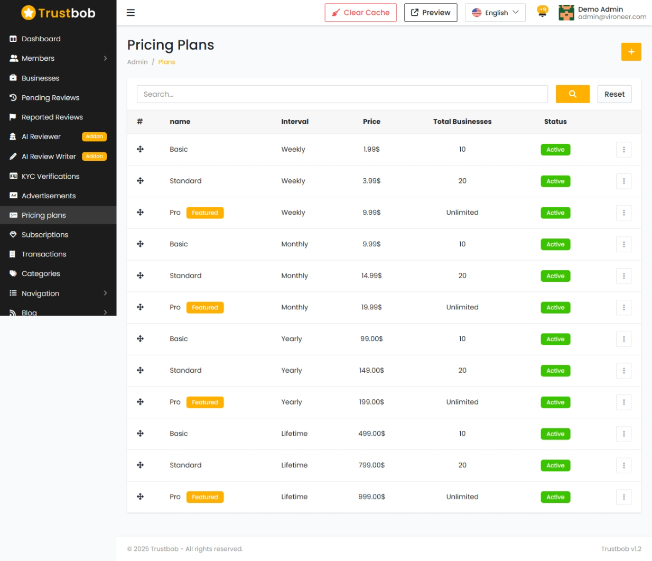Image resolution: width=652 pixels, height=561 pixels.
Task: Open Businesses in the sidebar
Action: (58, 78)
